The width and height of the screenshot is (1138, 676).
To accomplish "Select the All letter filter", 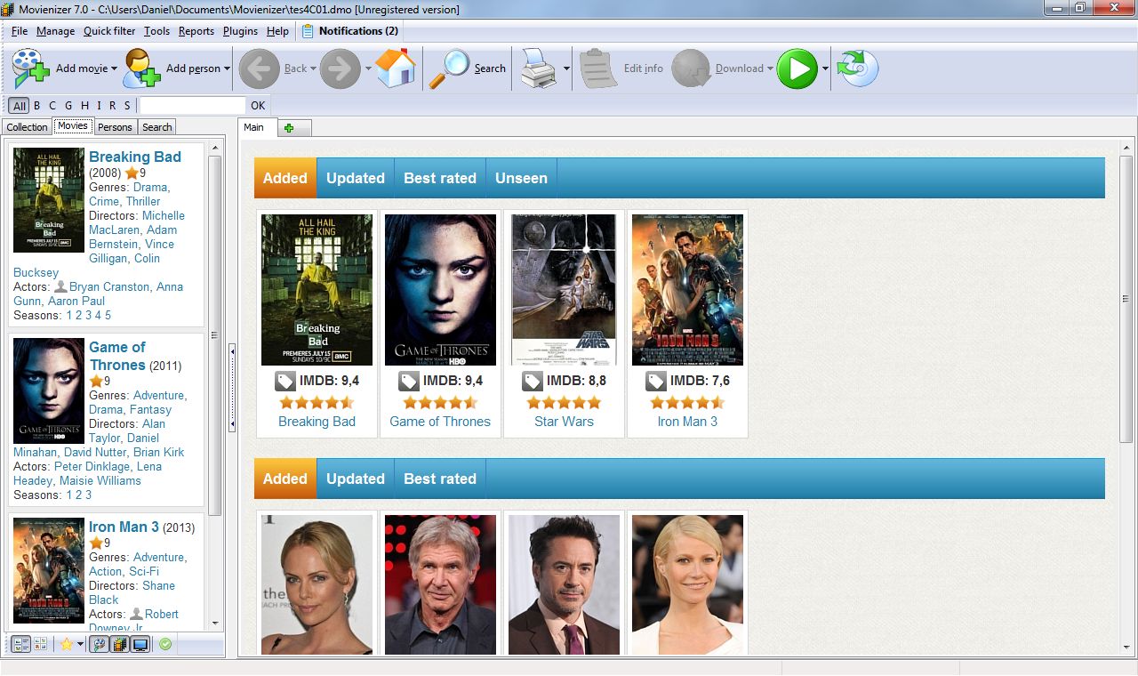I will (19, 106).
